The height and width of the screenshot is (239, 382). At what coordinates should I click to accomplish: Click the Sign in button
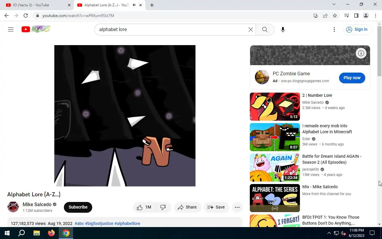(357, 29)
